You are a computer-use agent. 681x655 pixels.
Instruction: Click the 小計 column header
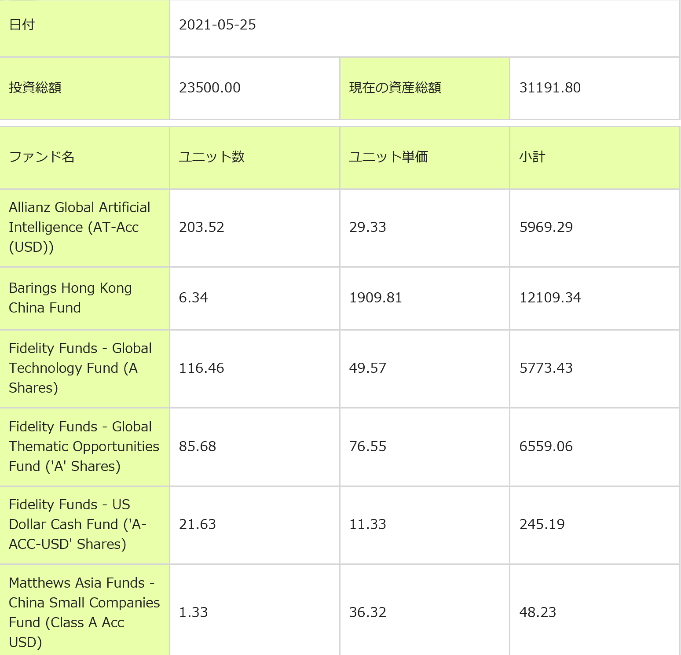[532, 157]
